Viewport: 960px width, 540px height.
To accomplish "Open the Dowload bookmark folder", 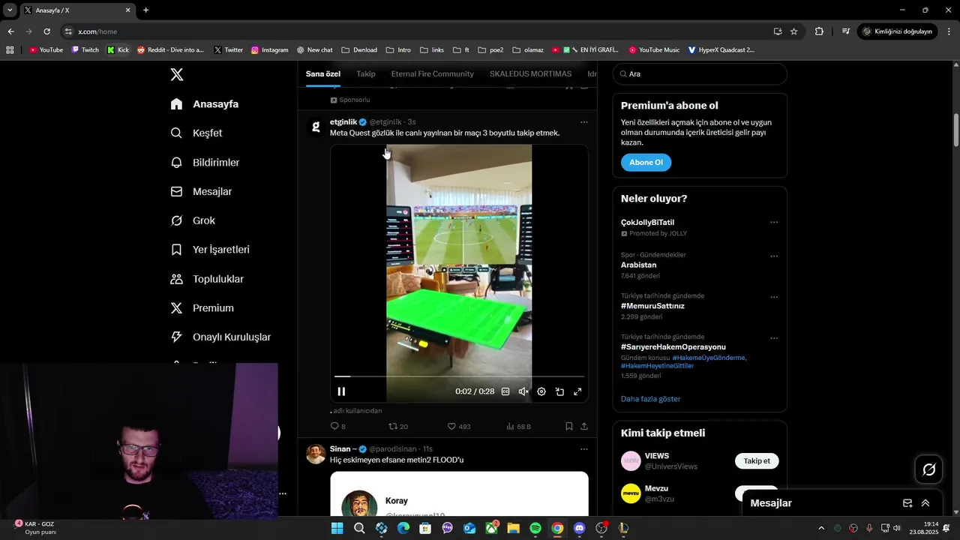I will 359,50.
